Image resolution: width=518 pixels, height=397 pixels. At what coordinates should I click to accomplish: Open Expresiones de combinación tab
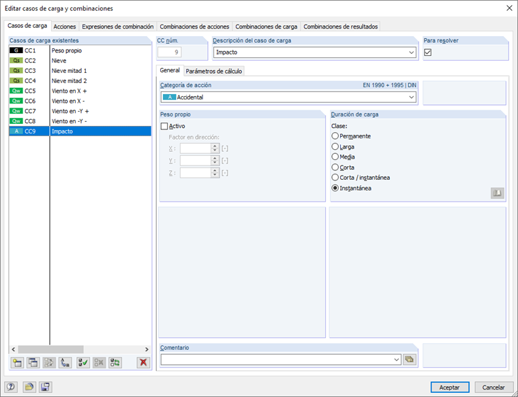pyautogui.click(x=118, y=27)
